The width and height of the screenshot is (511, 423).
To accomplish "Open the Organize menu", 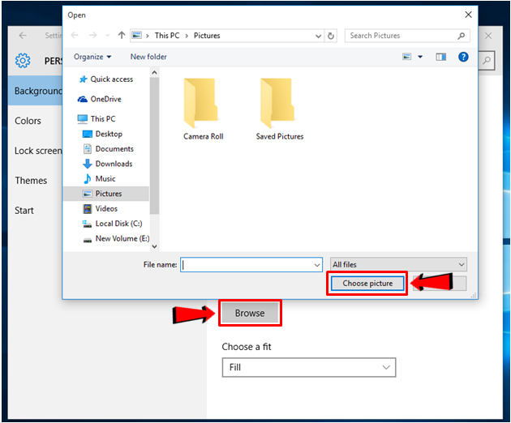I will click(92, 57).
